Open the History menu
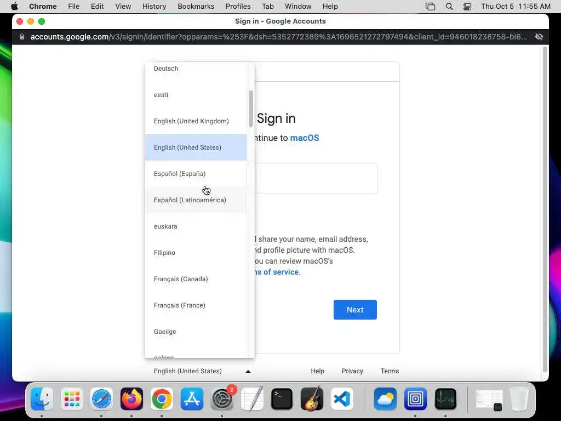The image size is (561, 421). [154, 7]
